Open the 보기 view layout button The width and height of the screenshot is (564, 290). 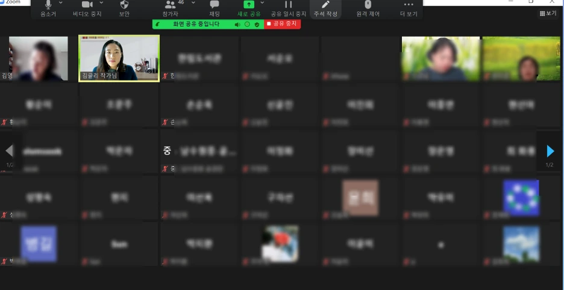coord(548,13)
